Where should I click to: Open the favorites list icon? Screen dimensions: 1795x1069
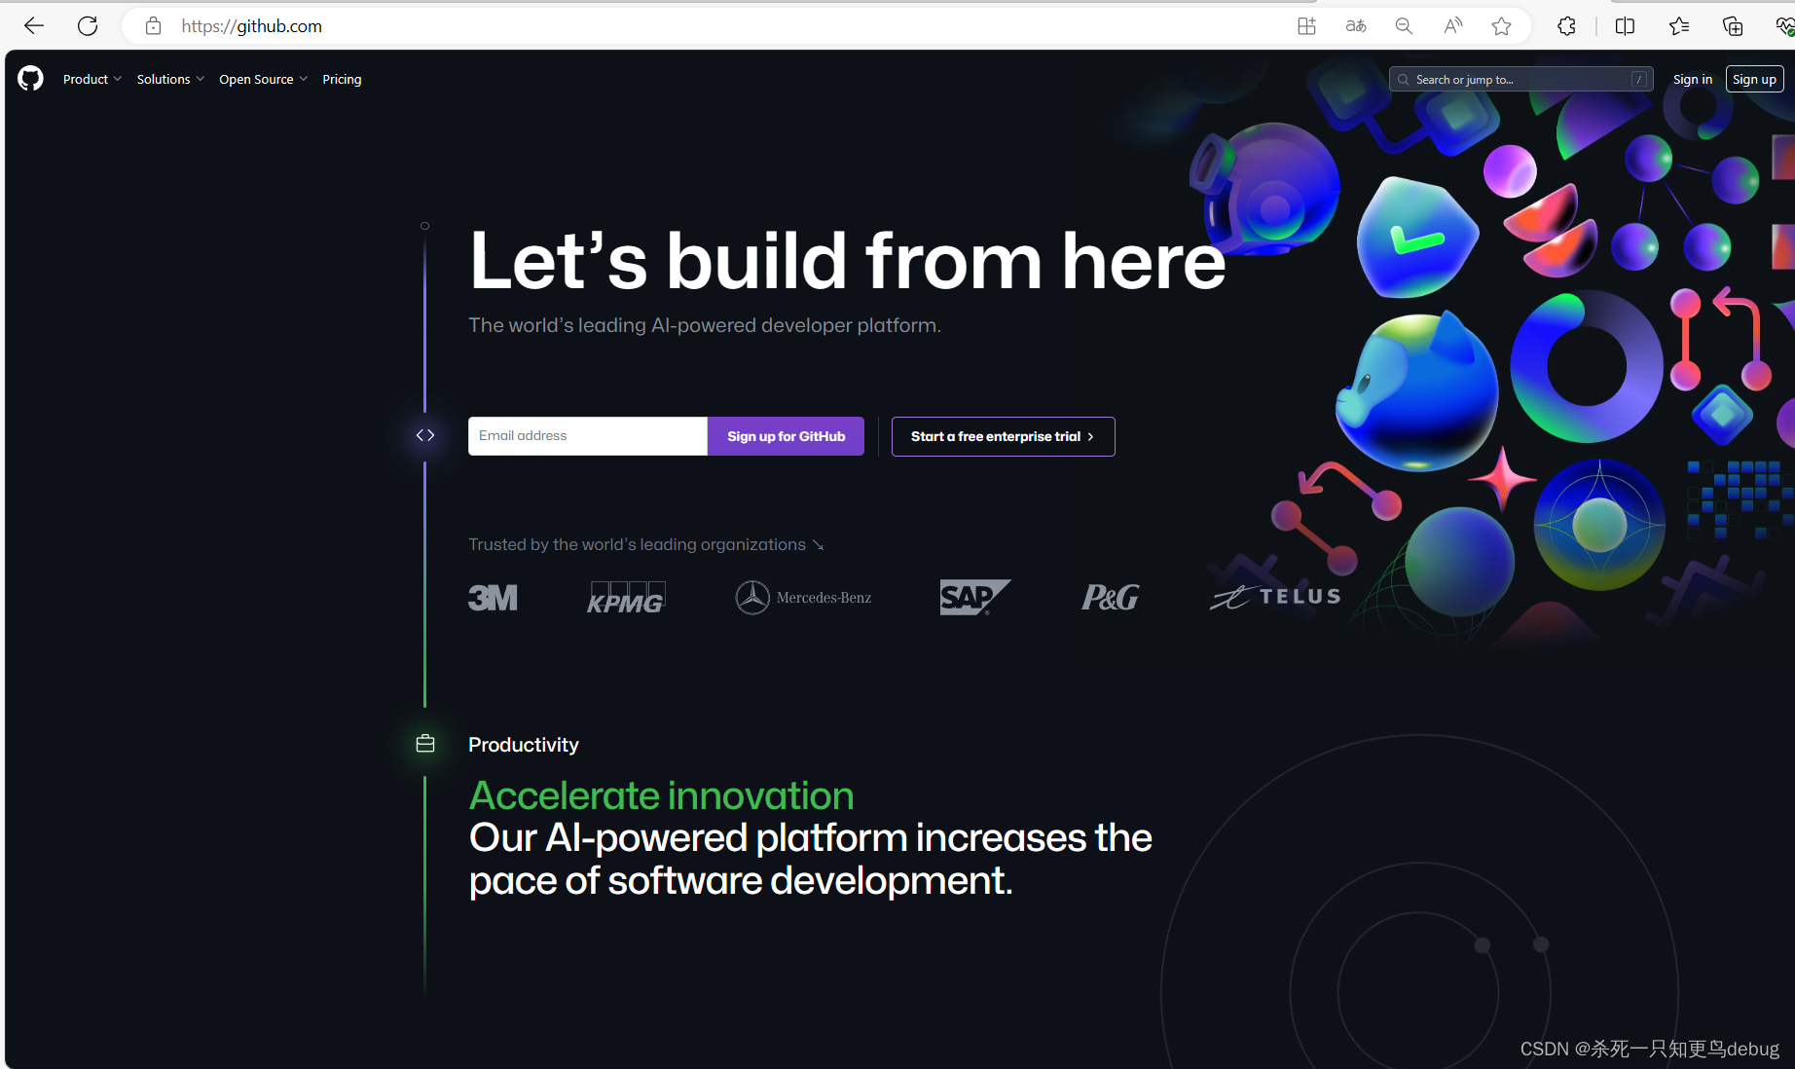1679,26
